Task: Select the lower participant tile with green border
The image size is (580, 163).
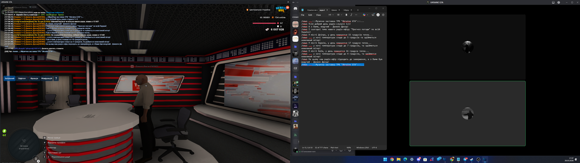Action: point(468,113)
